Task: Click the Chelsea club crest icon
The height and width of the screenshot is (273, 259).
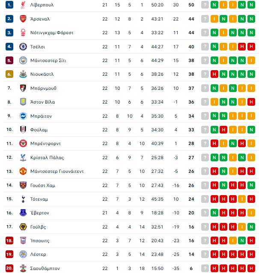Action: 23,47
